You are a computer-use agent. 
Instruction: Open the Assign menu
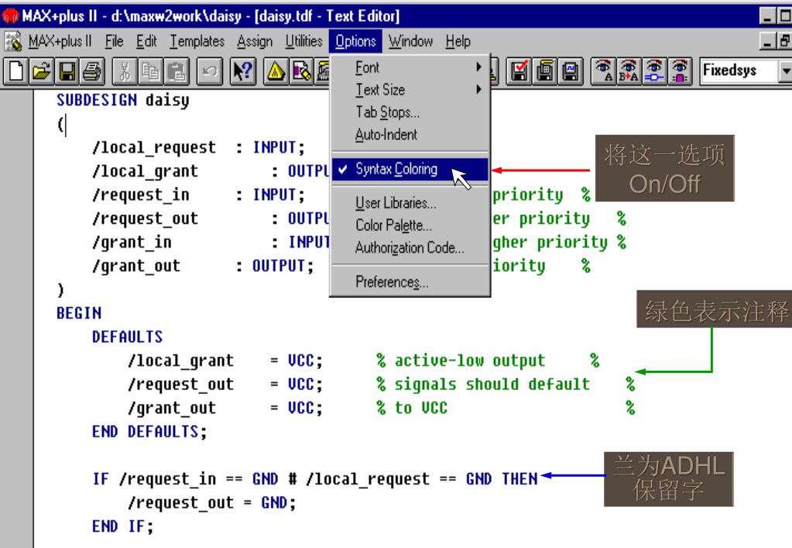click(x=255, y=42)
